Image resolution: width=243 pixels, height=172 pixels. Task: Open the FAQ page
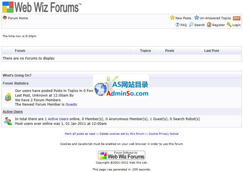pyautogui.click(x=184, y=25)
